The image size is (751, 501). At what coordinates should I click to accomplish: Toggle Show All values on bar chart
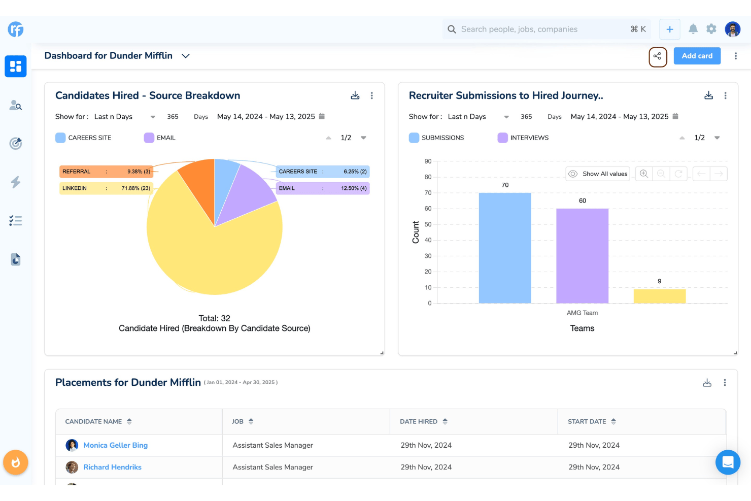598,174
